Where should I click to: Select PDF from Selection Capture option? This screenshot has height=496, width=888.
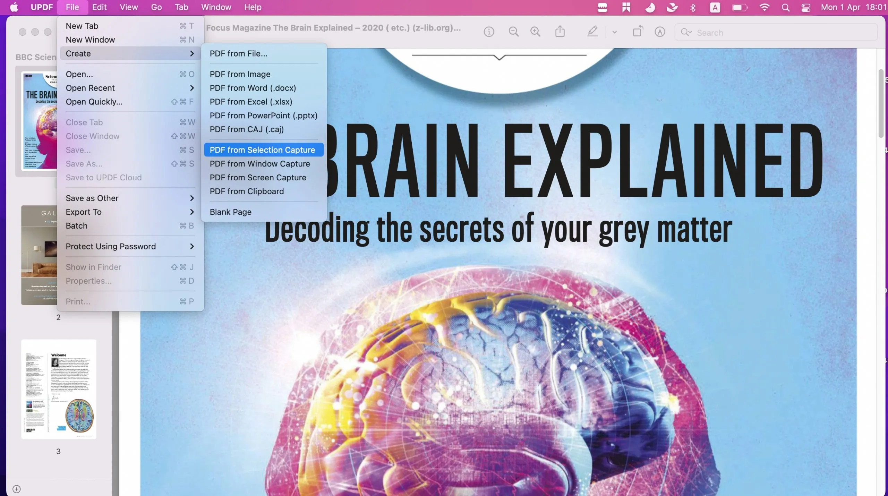(262, 149)
